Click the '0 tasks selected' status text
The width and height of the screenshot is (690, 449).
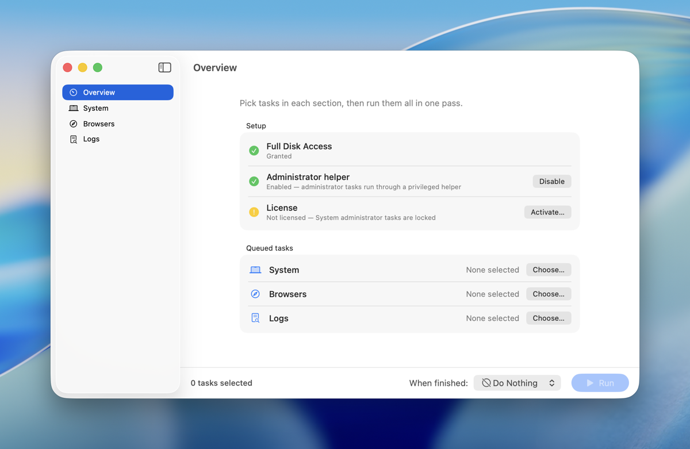221,383
